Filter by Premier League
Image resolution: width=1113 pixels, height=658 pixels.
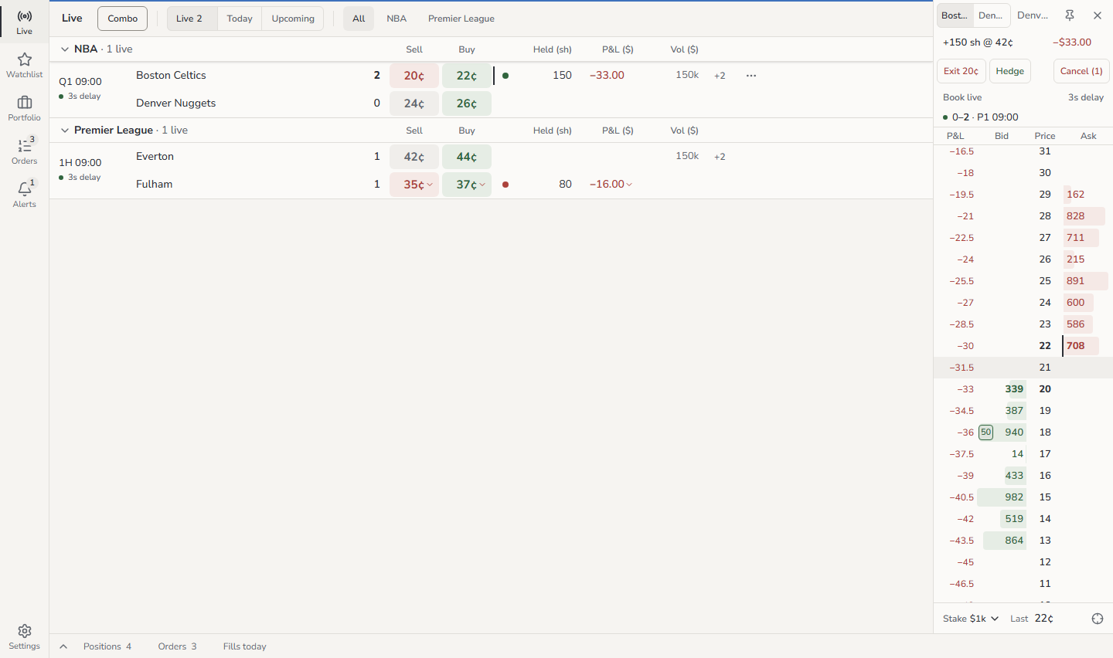click(461, 19)
